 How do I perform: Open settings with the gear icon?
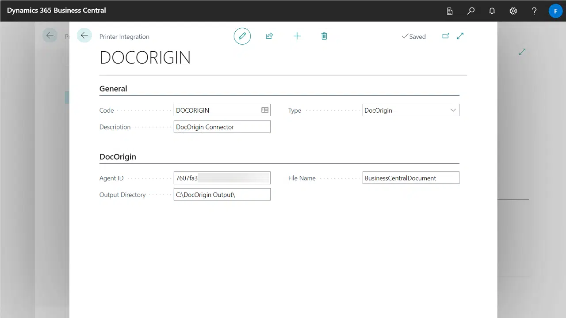tap(513, 11)
